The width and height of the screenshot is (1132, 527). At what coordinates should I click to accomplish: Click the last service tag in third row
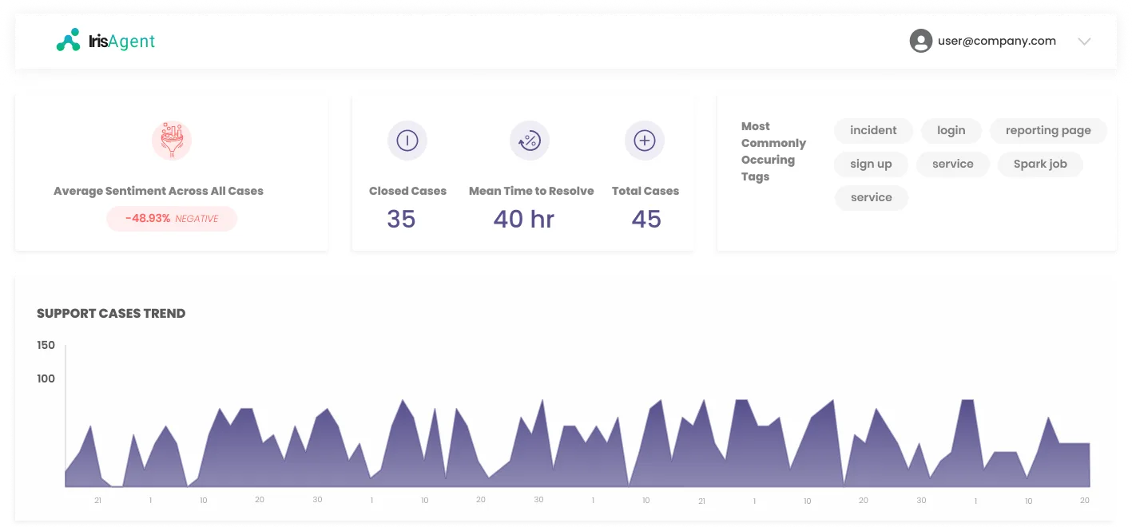tap(871, 197)
